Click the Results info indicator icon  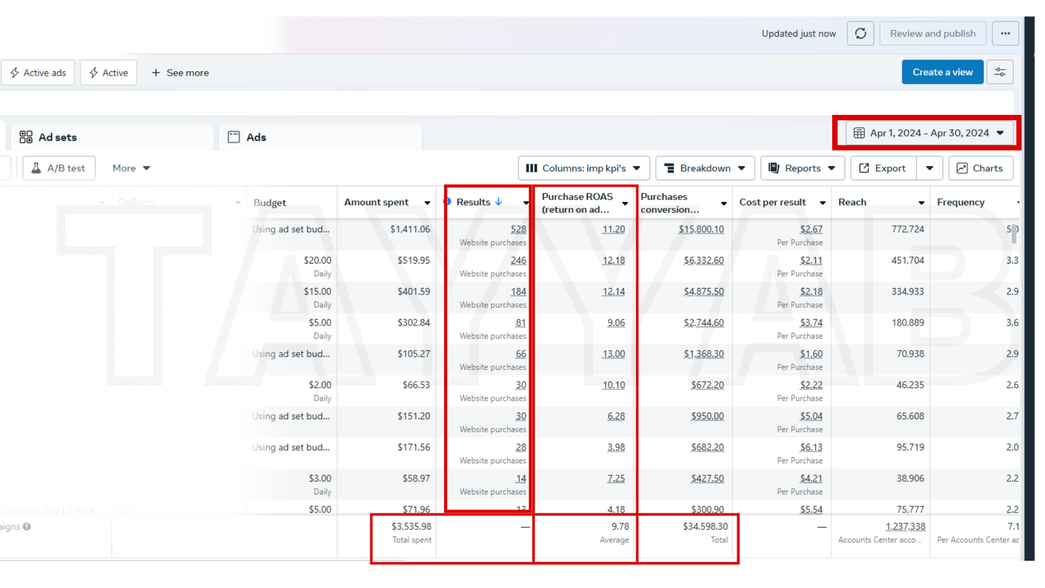click(x=447, y=202)
